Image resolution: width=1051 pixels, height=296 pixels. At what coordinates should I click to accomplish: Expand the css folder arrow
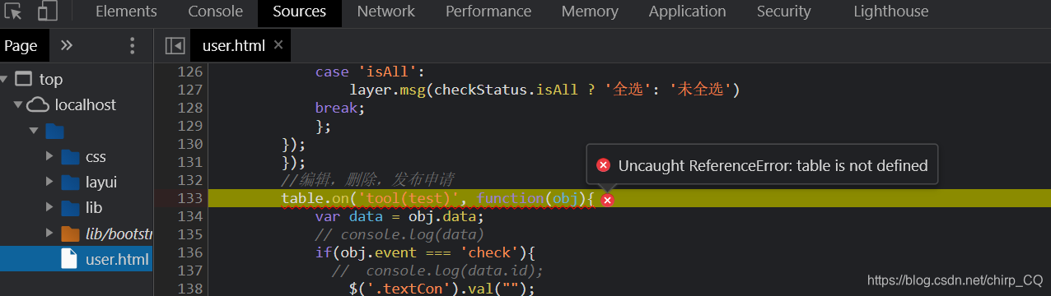[49, 157]
